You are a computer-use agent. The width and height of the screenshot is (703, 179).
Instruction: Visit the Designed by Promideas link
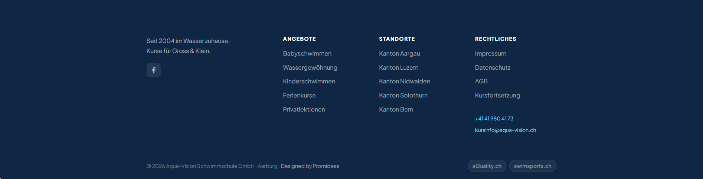point(310,166)
